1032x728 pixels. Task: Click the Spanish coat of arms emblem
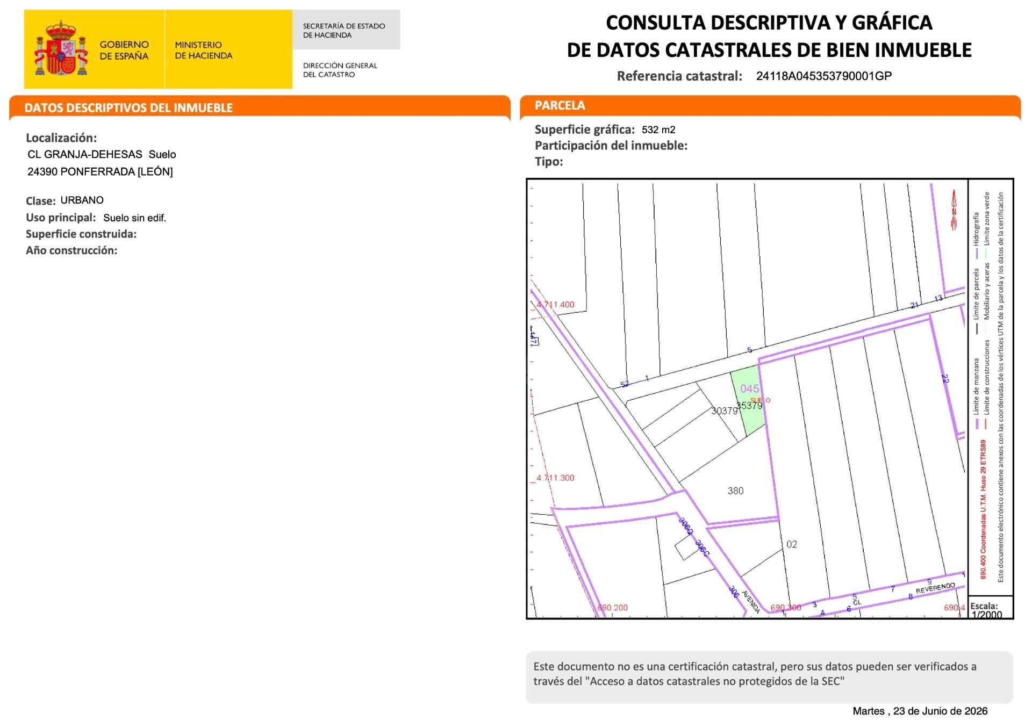(61, 48)
